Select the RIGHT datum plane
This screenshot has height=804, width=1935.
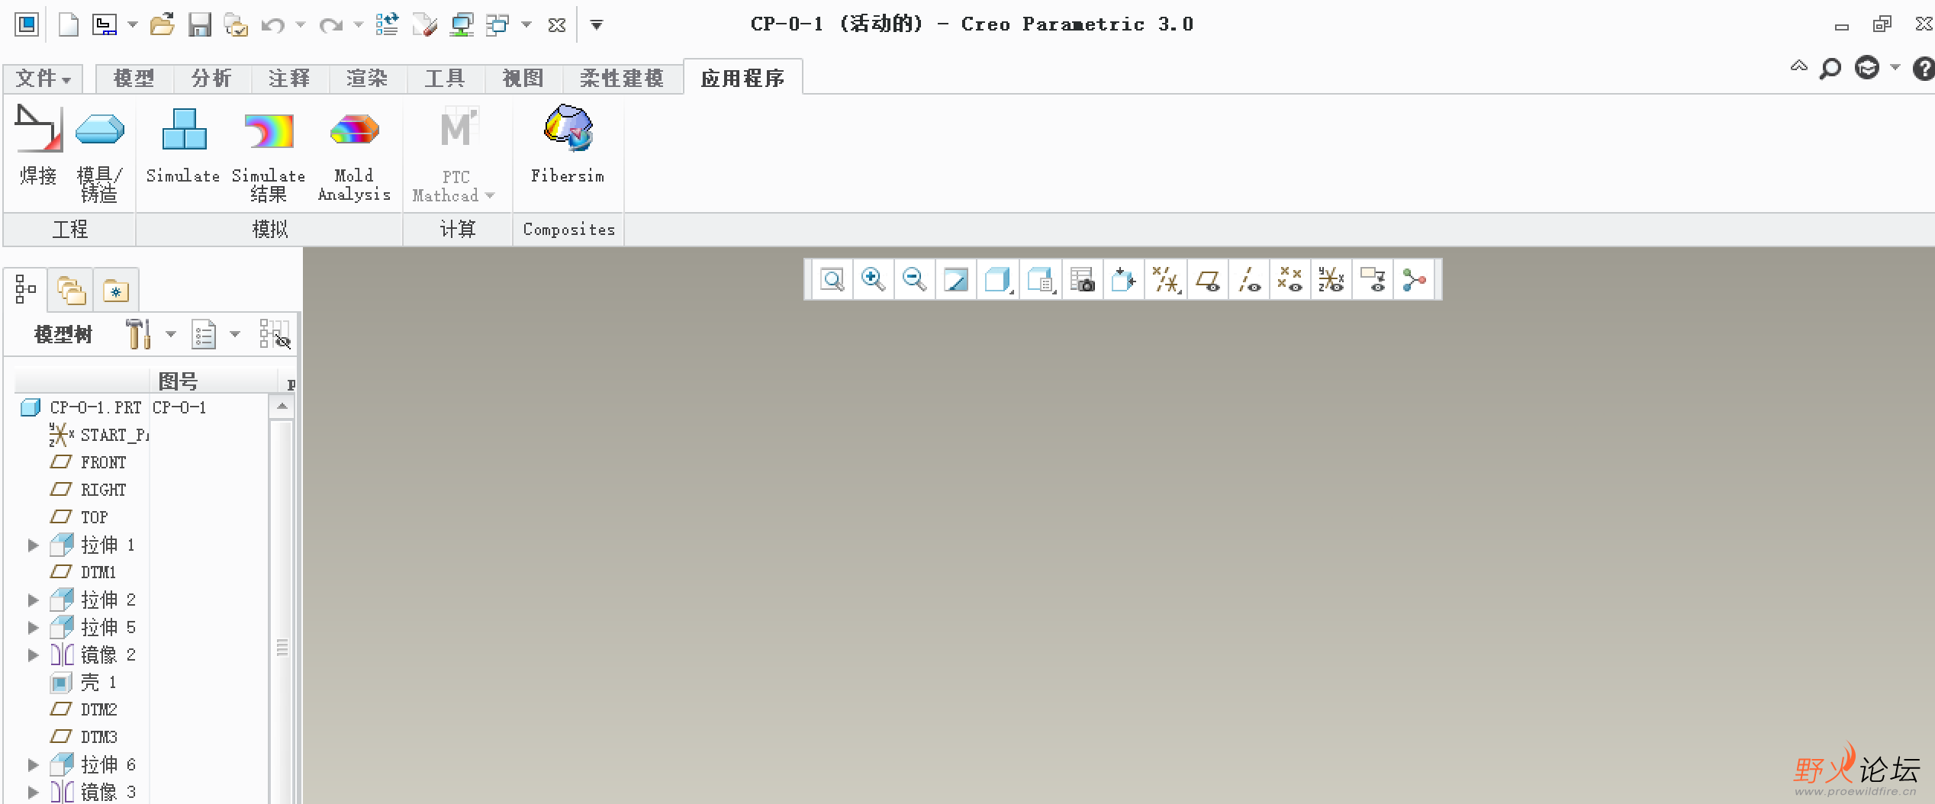pyautogui.click(x=89, y=490)
